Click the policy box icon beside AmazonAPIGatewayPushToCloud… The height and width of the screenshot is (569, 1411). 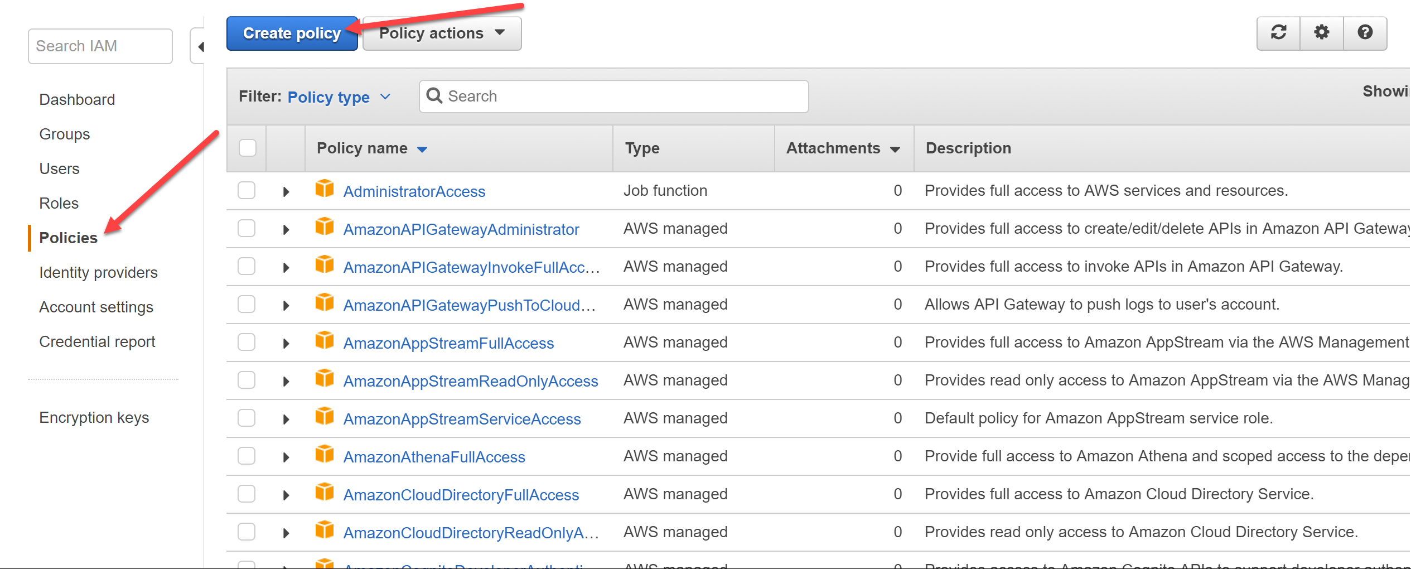click(x=325, y=303)
